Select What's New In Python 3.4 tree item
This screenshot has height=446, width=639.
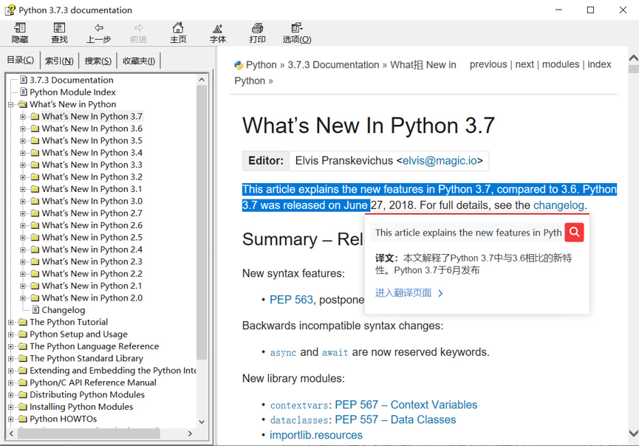click(92, 153)
